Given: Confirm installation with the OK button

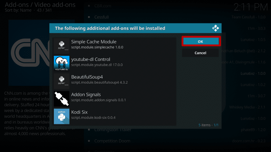Looking at the screenshot, I should (201, 41).
